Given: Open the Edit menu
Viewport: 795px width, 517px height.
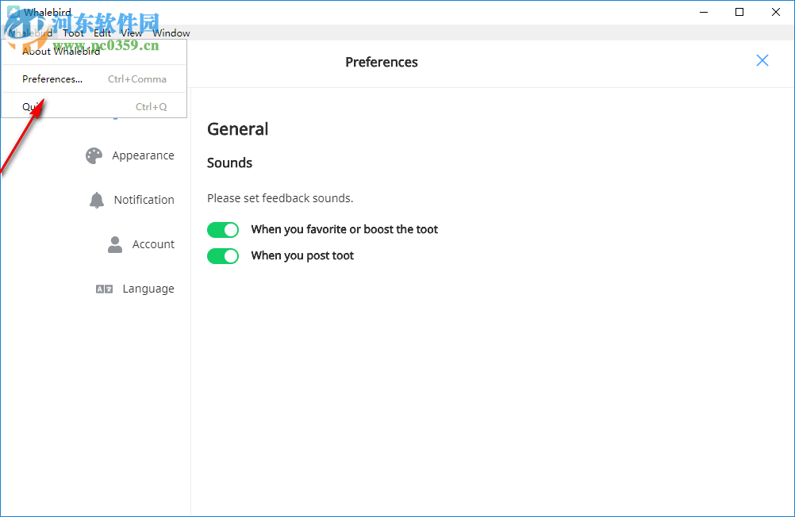Looking at the screenshot, I should tap(102, 33).
